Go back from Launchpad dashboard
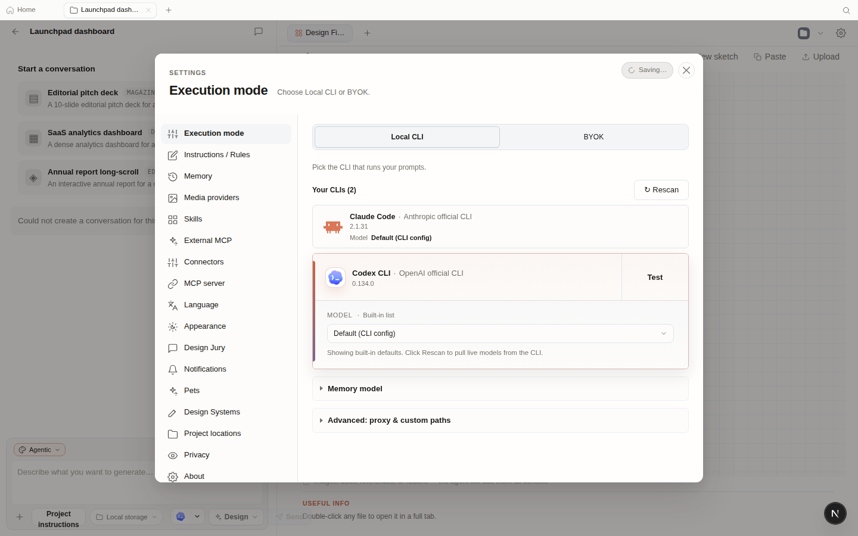This screenshot has width=858, height=536. 15,32
